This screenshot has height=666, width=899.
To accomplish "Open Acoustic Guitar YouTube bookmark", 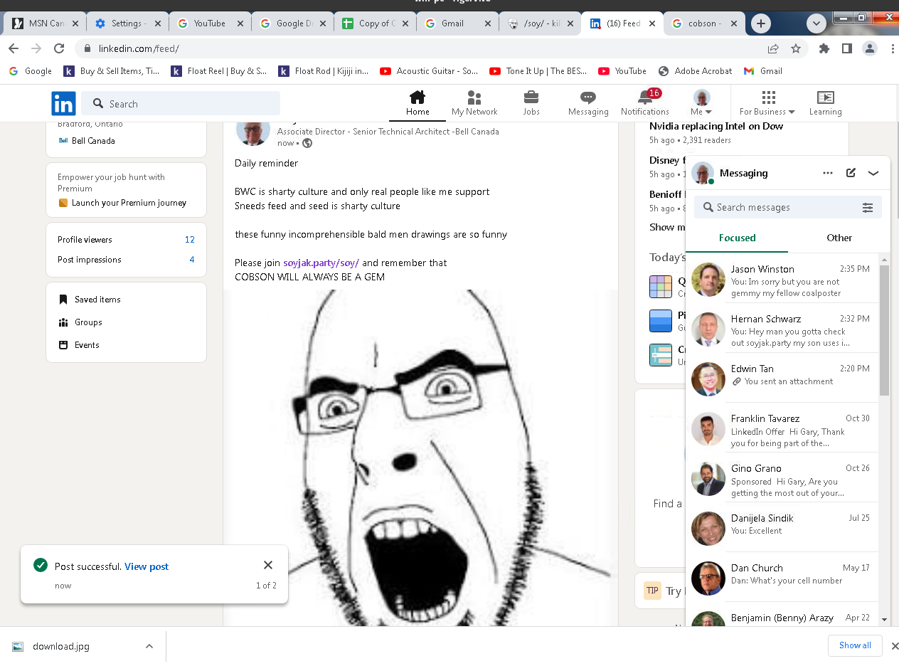I will pyautogui.click(x=429, y=71).
